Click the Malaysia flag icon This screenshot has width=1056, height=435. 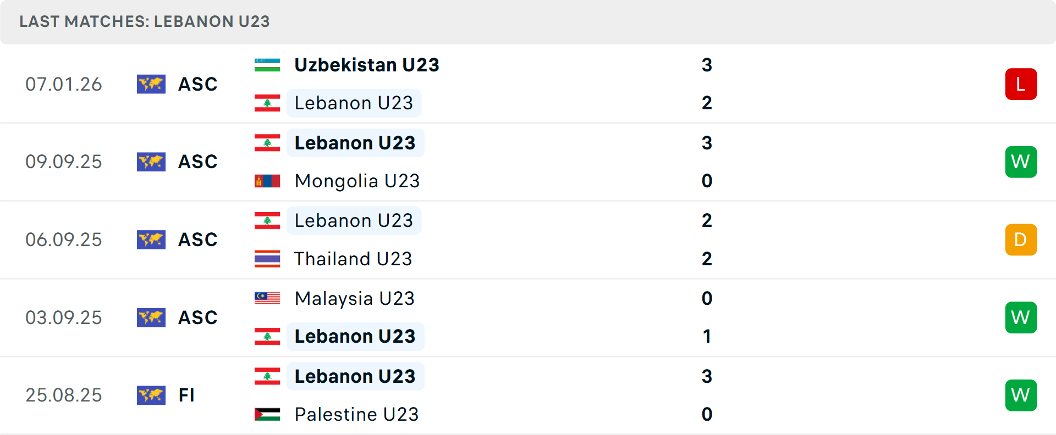pos(267,298)
